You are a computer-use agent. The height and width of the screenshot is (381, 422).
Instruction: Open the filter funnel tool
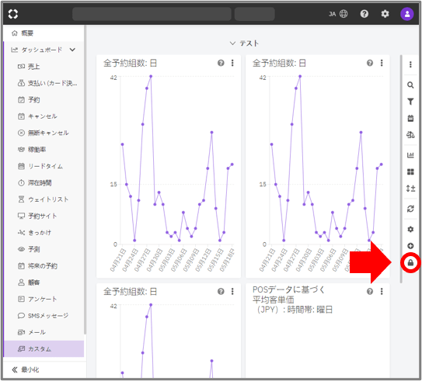tap(410, 102)
